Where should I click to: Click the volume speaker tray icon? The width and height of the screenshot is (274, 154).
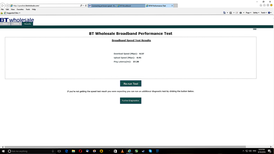pos(250,151)
